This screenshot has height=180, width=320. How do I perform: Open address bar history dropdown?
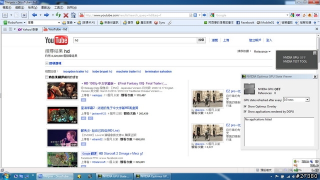[199, 15]
